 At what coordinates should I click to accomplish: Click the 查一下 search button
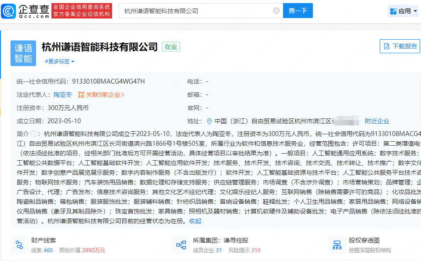click(298, 11)
